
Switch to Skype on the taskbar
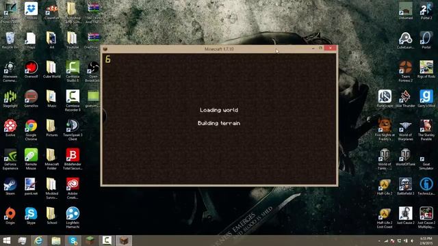tap(73, 241)
